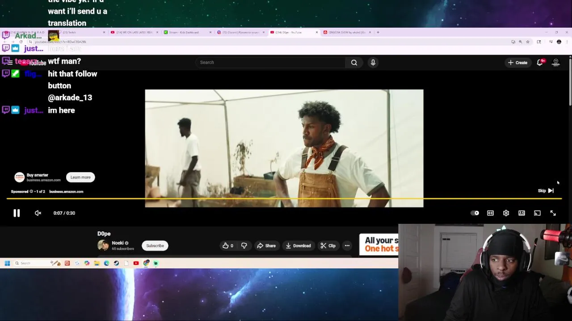Switch to WE ON LATE YouTube tab
The width and height of the screenshot is (572, 321).
coord(134,32)
